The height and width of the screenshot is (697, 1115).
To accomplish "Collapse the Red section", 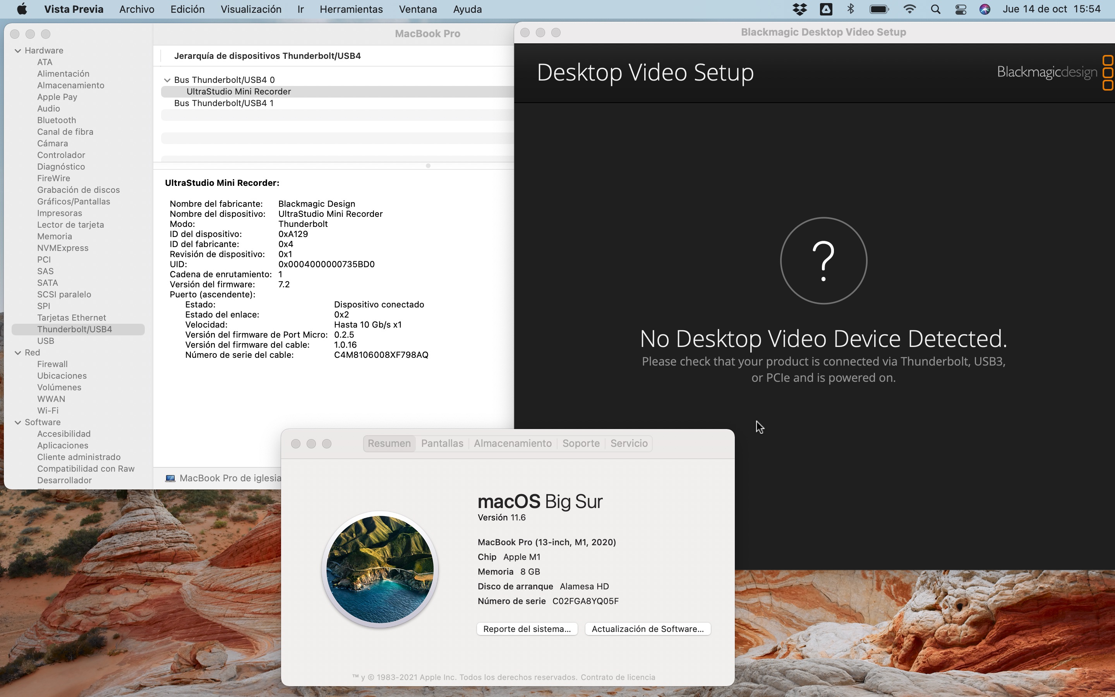I will (x=18, y=353).
